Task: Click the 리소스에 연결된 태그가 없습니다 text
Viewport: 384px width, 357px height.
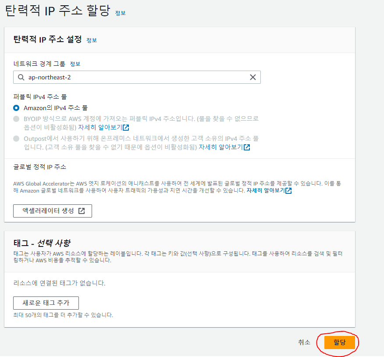Action: [59, 283]
